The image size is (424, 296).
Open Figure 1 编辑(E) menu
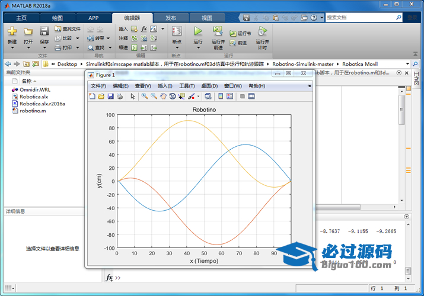[x=120, y=86]
